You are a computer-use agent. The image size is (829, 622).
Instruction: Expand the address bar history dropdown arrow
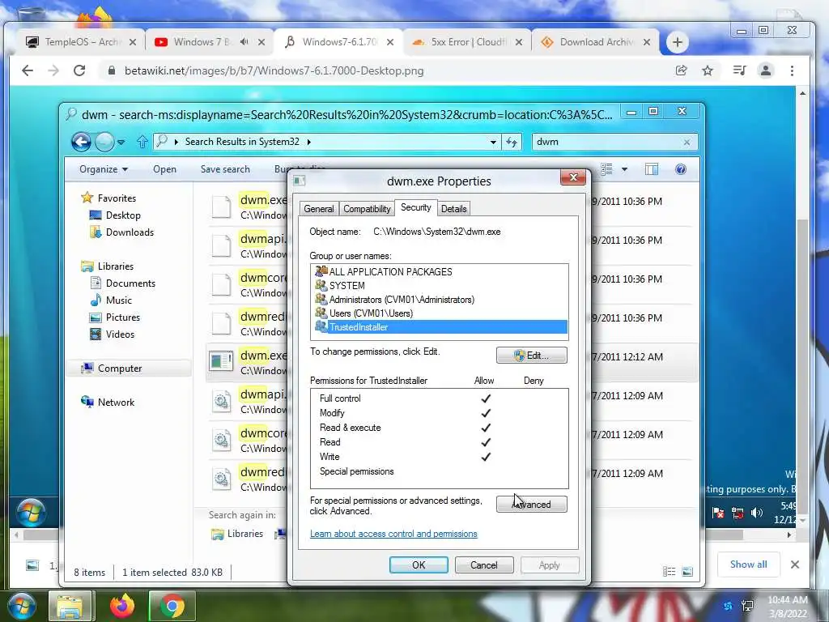(493, 142)
